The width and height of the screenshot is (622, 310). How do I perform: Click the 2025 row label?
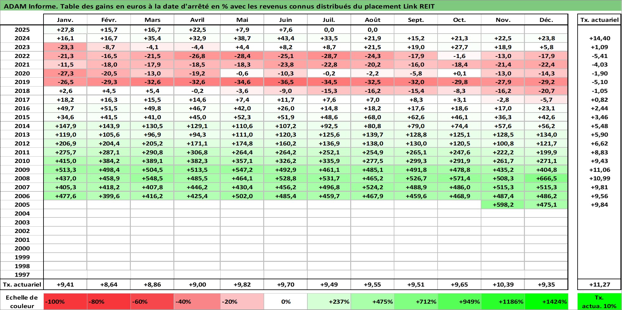tap(22, 29)
